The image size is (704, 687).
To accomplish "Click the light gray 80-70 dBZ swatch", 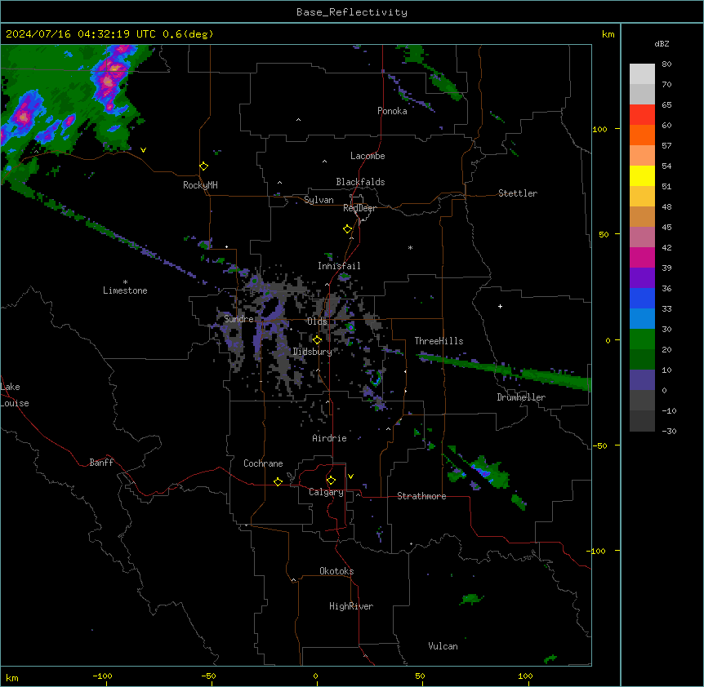I will click(642, 74).
